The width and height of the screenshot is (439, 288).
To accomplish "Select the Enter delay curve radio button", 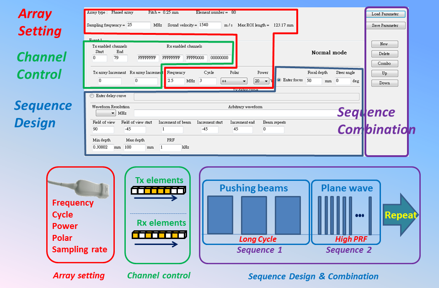I will [x=92, y=96].
